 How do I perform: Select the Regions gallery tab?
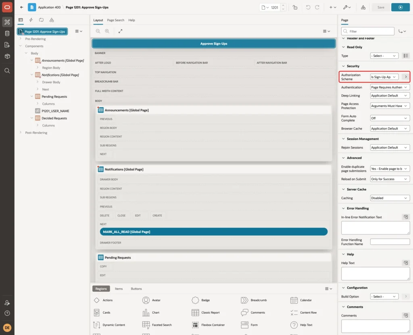click(x=101, y=289)
